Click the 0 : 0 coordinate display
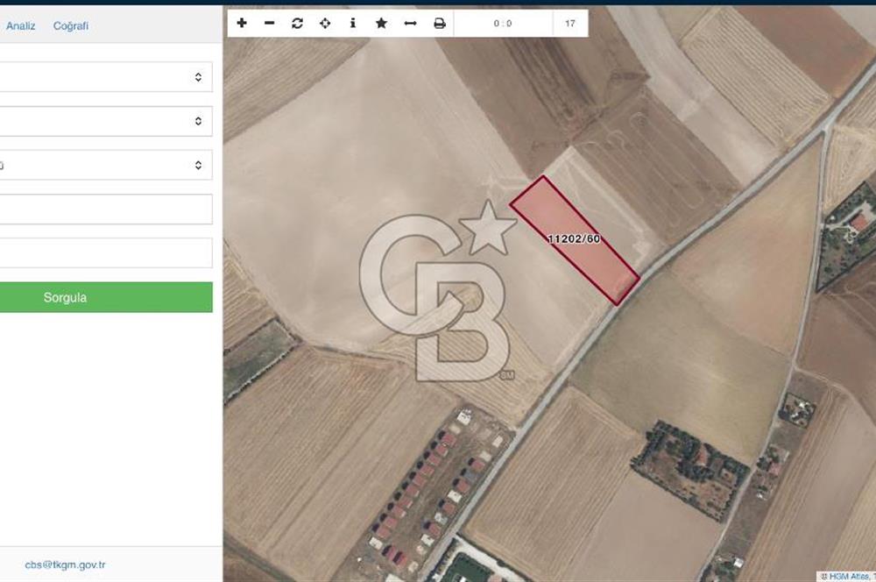 tap(503, 24)
